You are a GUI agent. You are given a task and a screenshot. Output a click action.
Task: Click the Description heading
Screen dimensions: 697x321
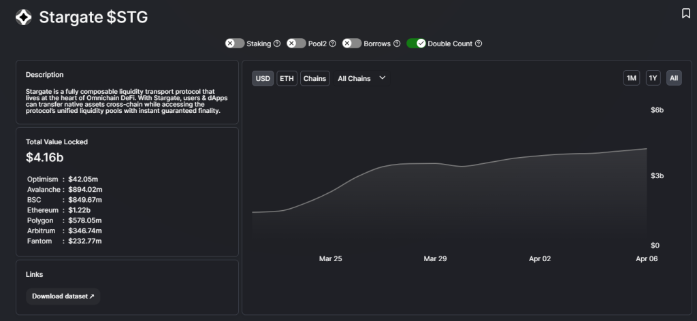[x=44, y=75]
